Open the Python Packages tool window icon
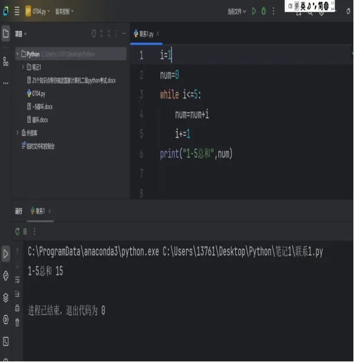Viewport: 354px width, 362px height. tap(6, 276)
